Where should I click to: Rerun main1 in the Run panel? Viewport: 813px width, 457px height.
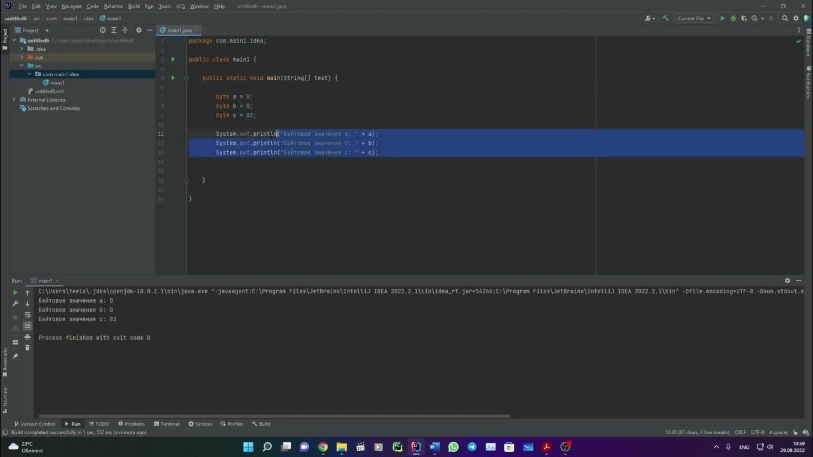(15, 293)
